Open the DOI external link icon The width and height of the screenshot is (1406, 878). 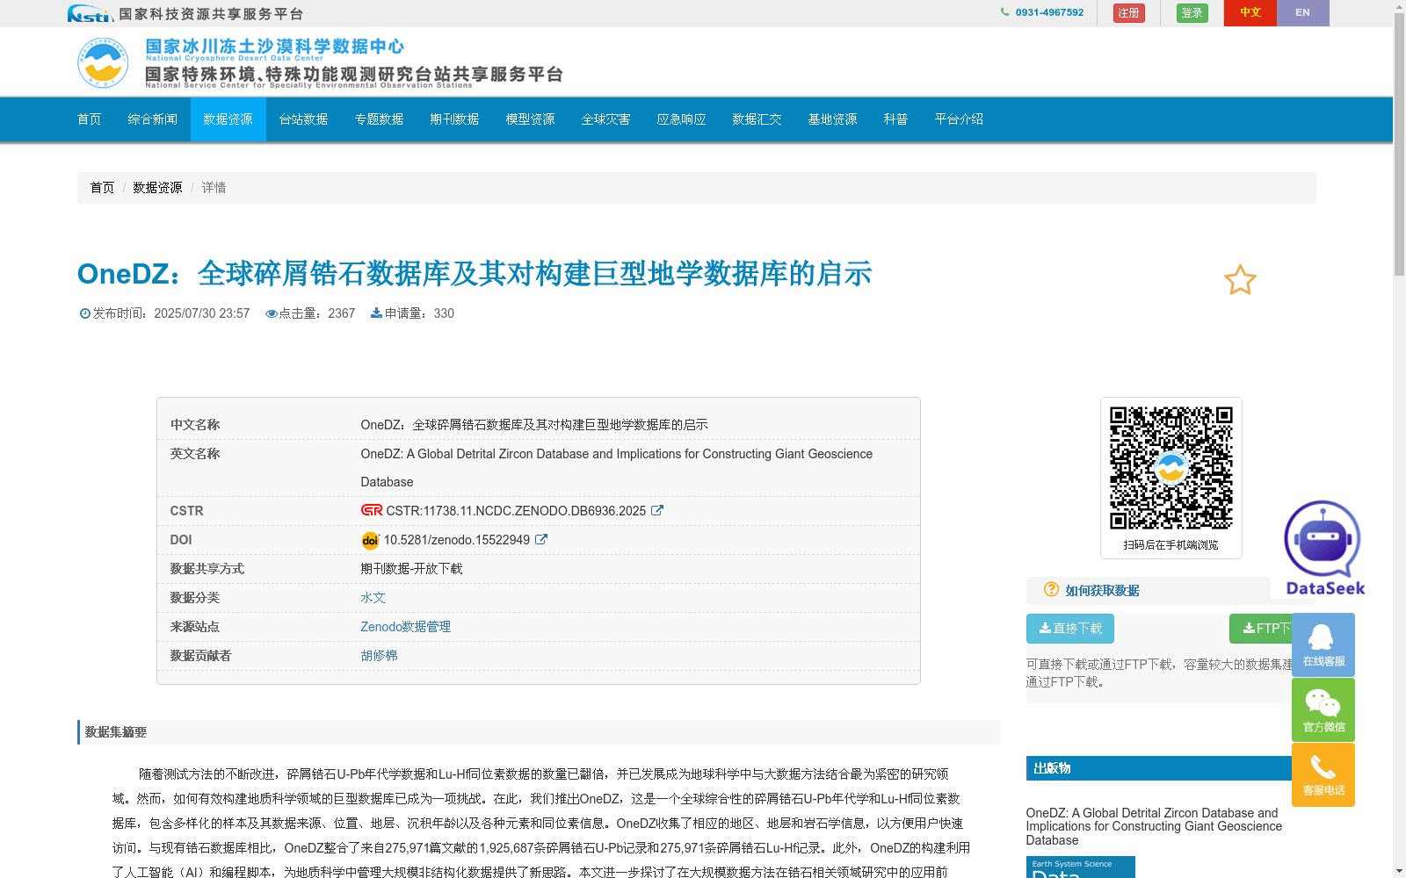click(541, 539)
